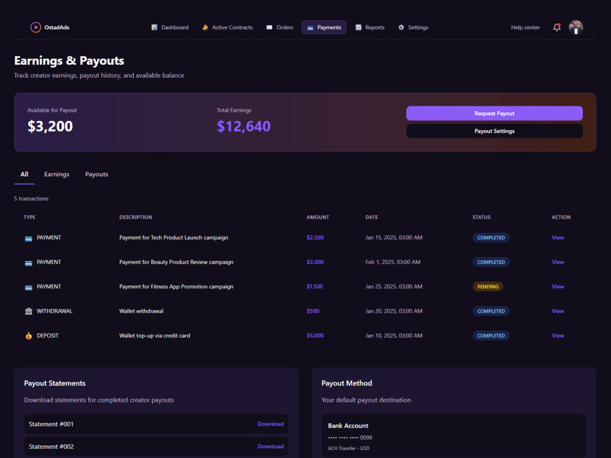The image size is (611, 458).
Task: Open the user profile avatar
Action: point(576,27)
